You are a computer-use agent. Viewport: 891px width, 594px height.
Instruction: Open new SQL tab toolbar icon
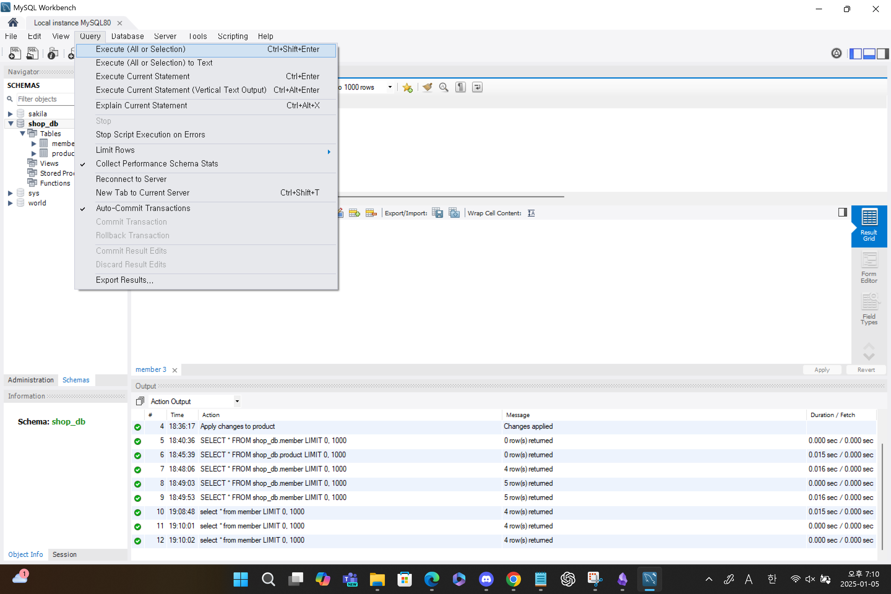(x=15, y=53)
